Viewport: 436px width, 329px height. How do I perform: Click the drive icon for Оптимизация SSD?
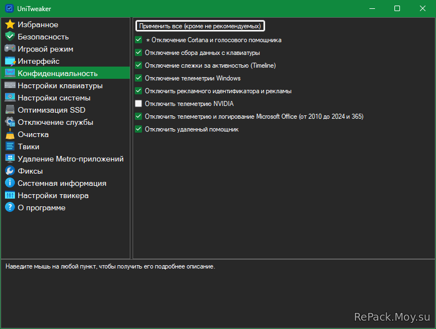click(9, 110)
